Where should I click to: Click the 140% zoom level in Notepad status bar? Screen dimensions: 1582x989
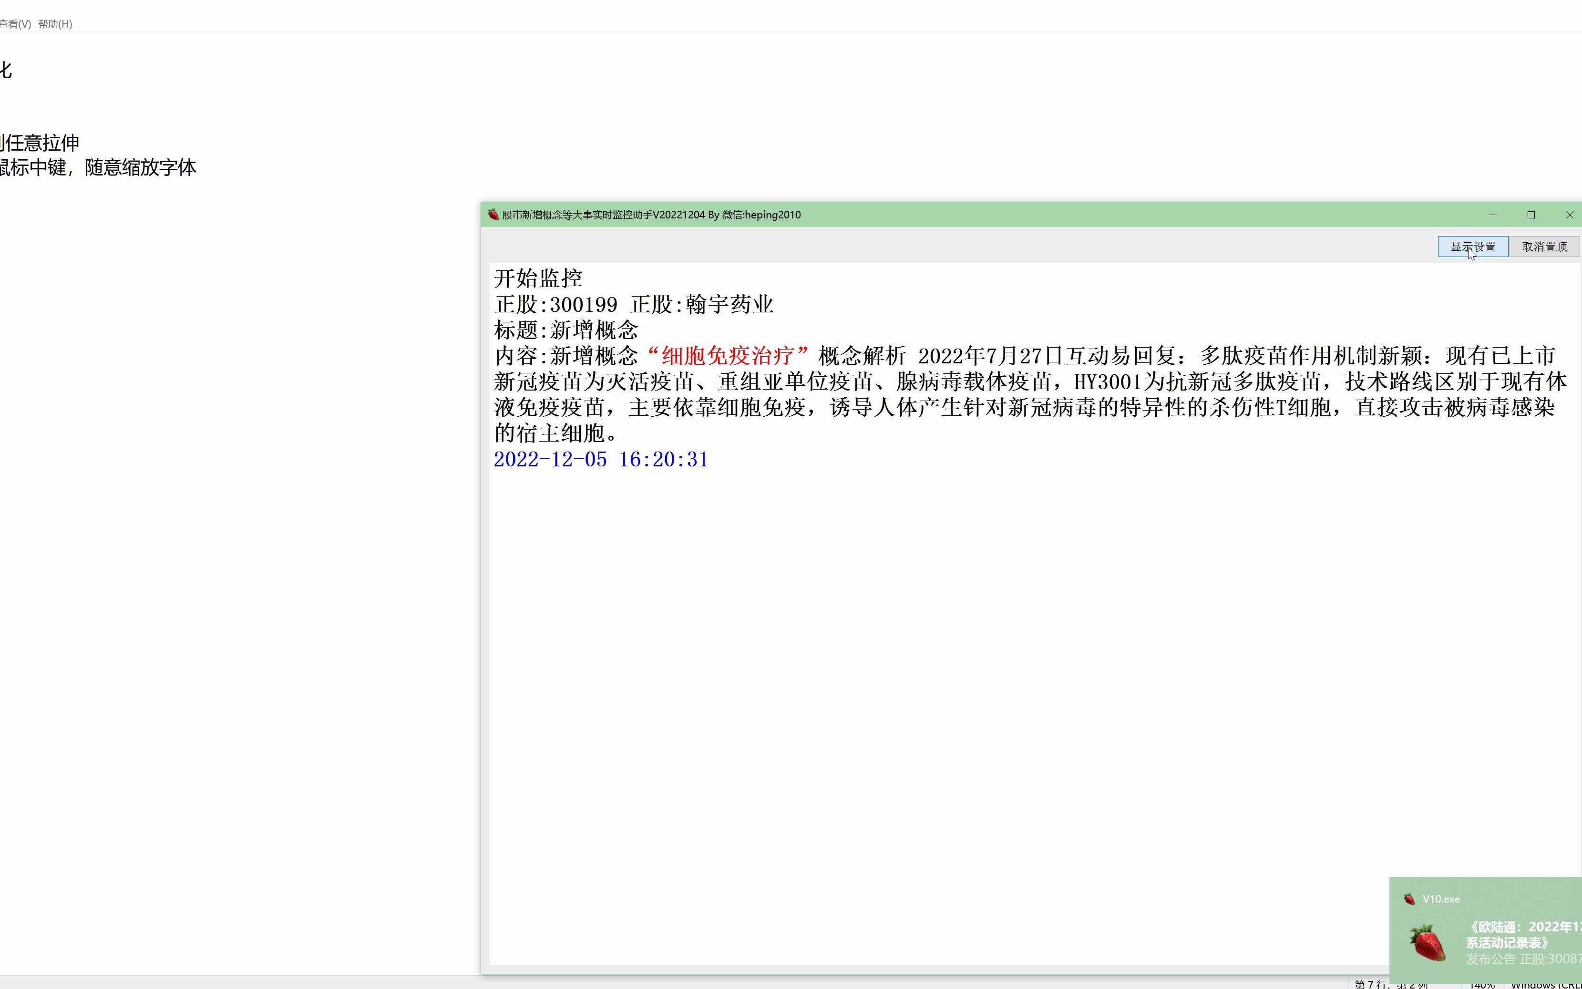click(1482, 984)
